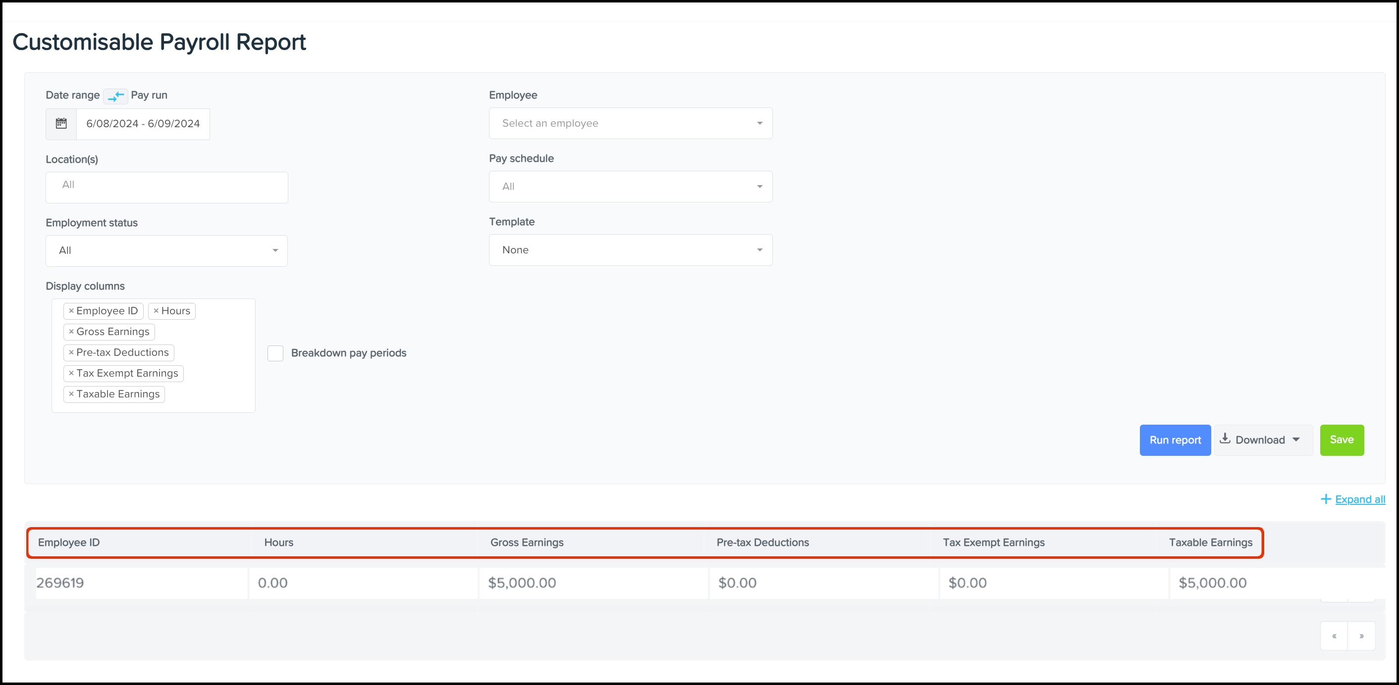Enable the Breakdown pay periods checkbox

click(275, 353)
